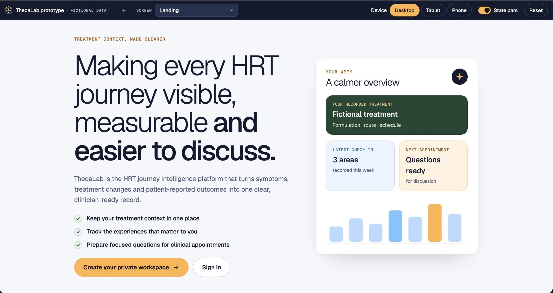Viewport: 553px width, 293px height.
Task: Toggle the State bars switch
Action: tap(484, 10)
